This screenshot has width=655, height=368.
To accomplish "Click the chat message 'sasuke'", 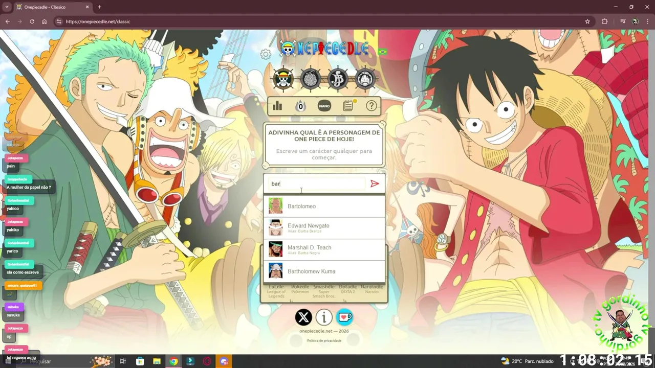I will 13,315.
